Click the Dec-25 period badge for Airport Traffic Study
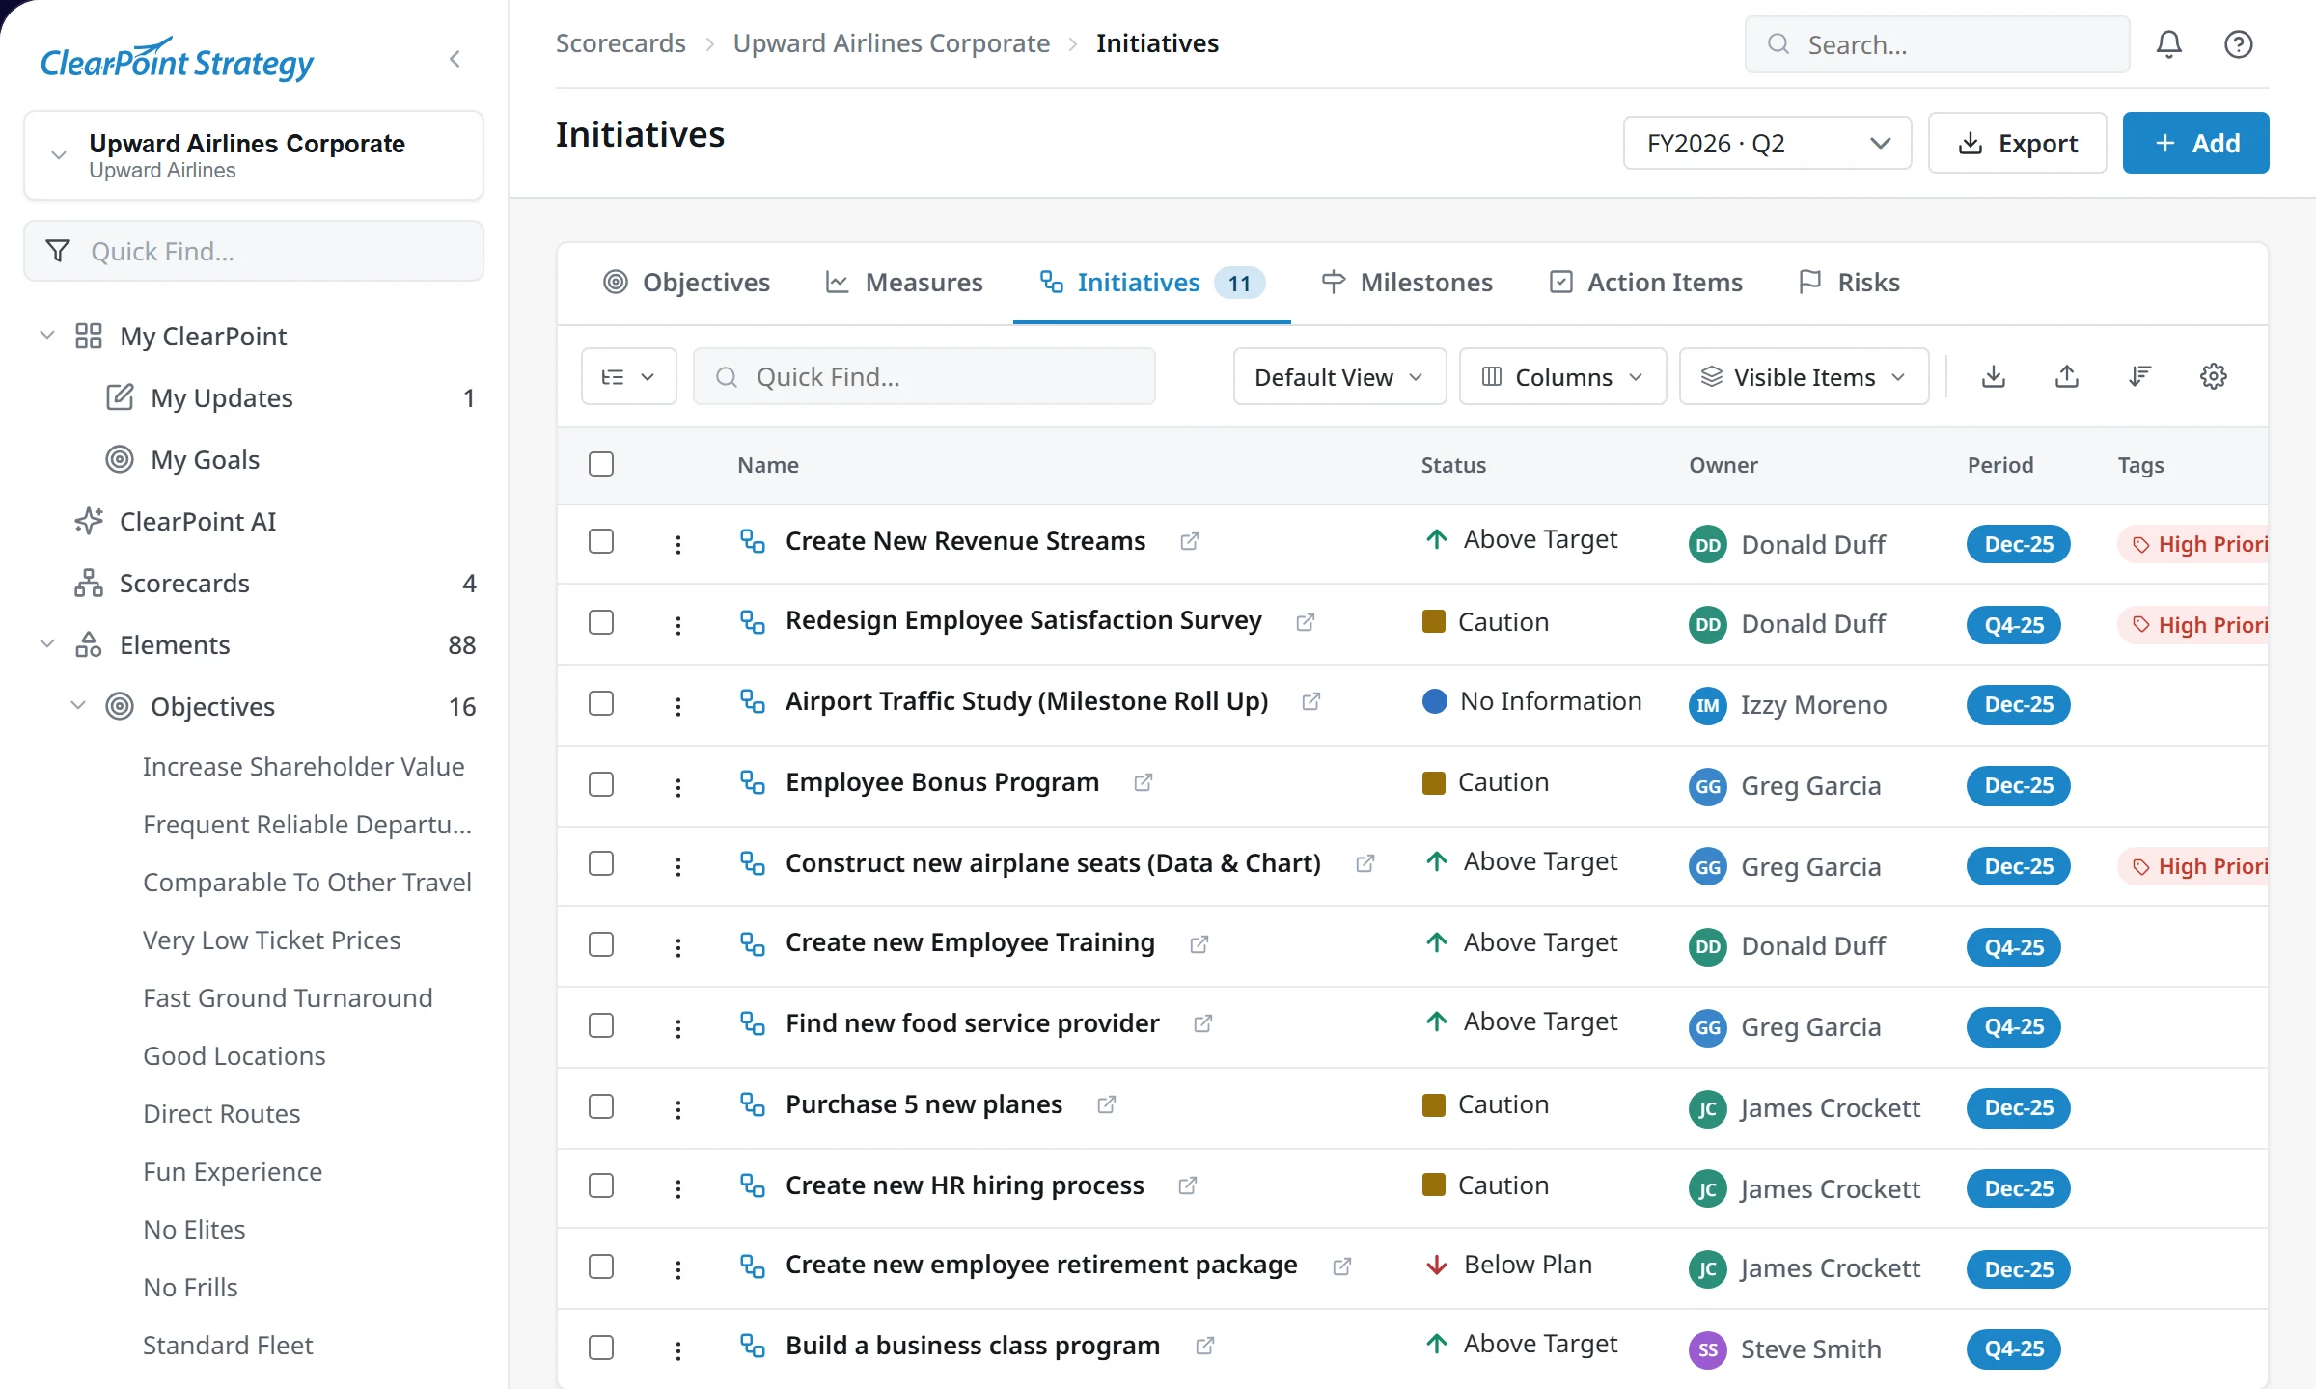 pos(2018,705)
